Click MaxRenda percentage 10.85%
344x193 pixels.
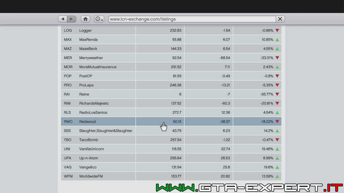pos(268,40)
